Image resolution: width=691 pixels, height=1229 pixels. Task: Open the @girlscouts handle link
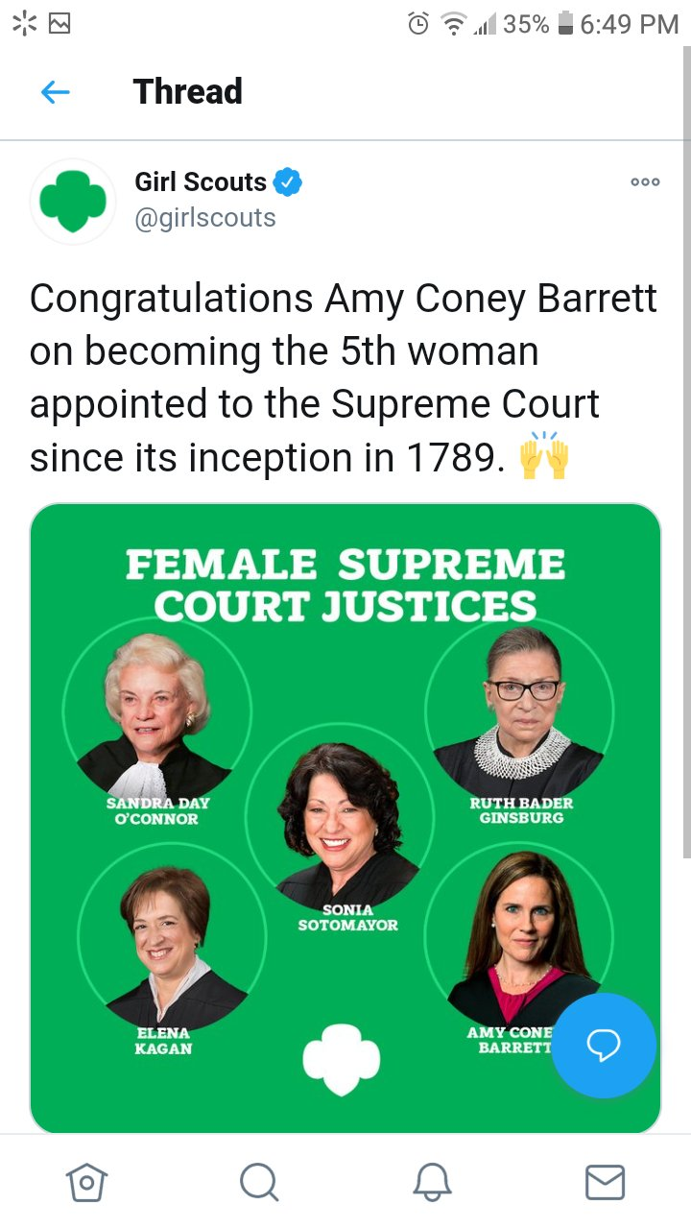pyautogui.click(x=204, y=218)
